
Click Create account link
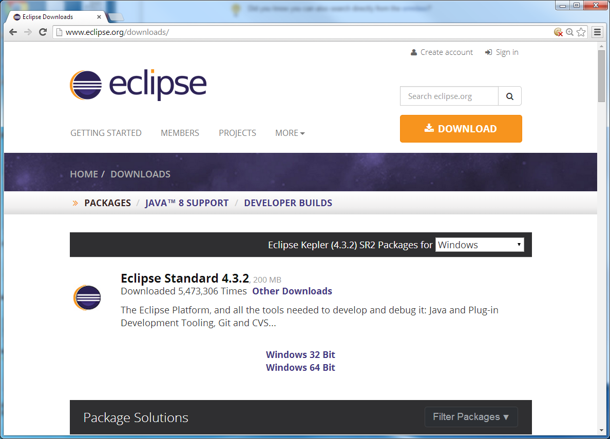[442, 52]
